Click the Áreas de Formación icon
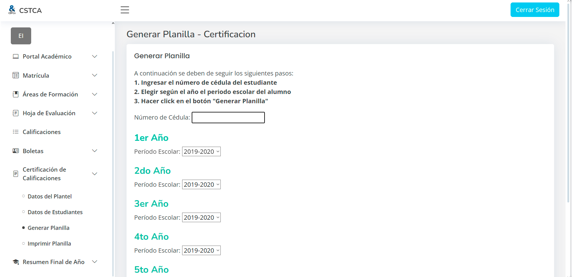 (x=15, y=94)
